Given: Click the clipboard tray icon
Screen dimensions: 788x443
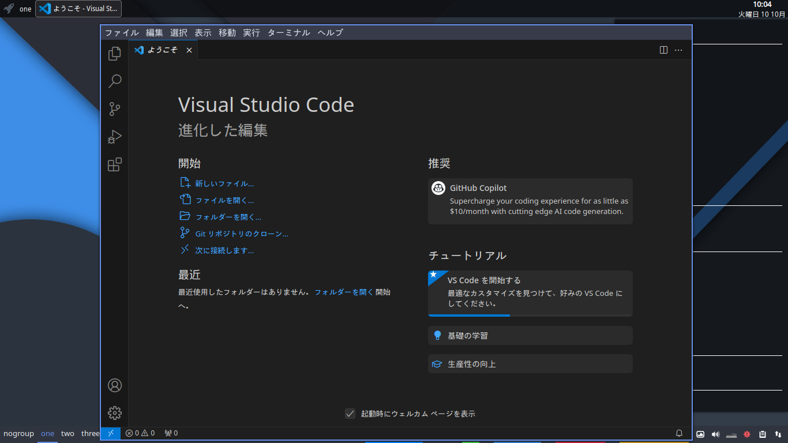Looking at the screenshot, I should [763, 434].
